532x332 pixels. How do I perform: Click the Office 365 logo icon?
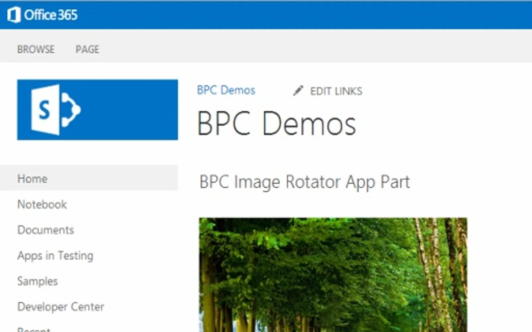coord(14,15)
